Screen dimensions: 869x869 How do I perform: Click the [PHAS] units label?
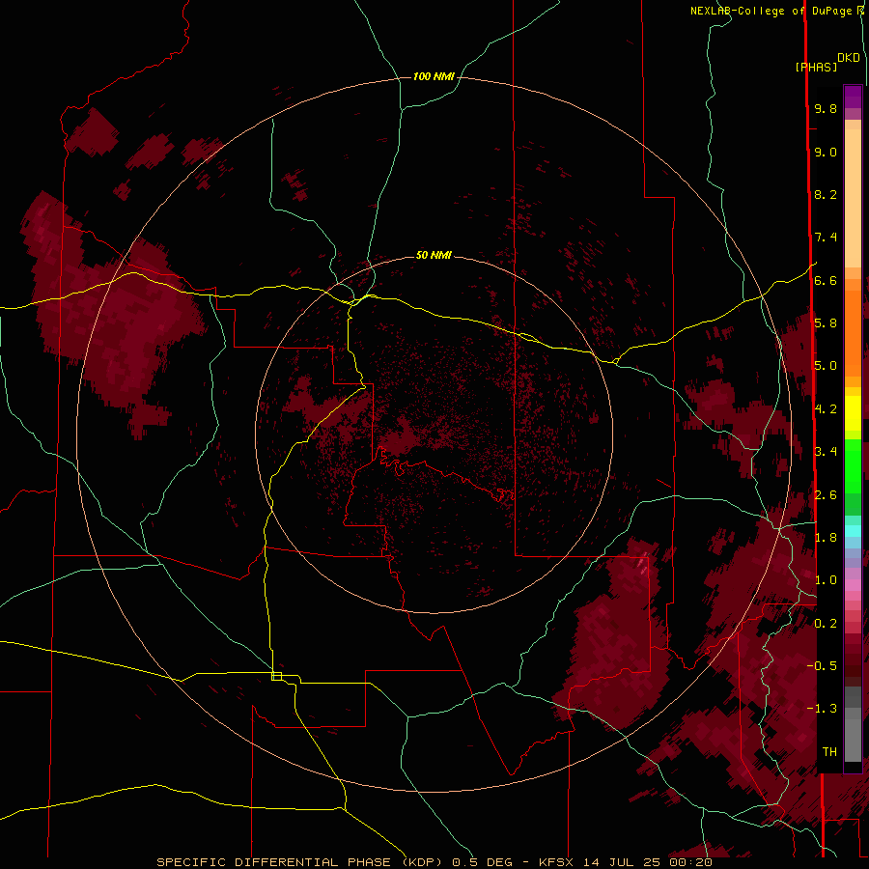coord(816,67)
